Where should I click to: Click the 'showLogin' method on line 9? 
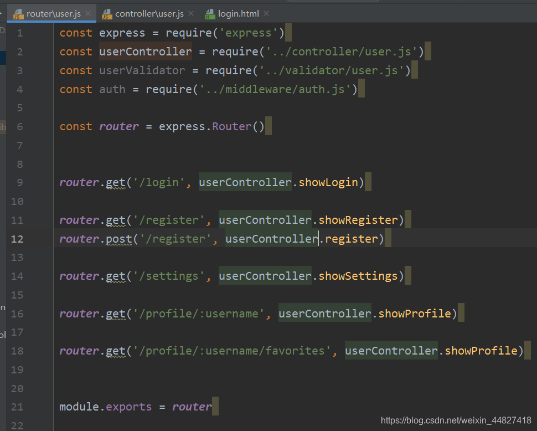(x=328, y=183)
